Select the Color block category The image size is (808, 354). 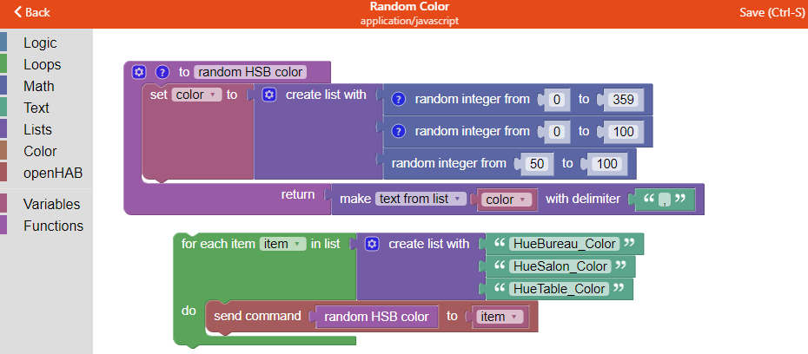pyautogui.click(x=40, y=151)
